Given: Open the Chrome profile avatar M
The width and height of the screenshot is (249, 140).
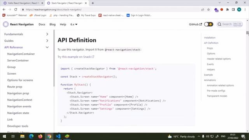Looking at the screenshot, I should 239,10.
